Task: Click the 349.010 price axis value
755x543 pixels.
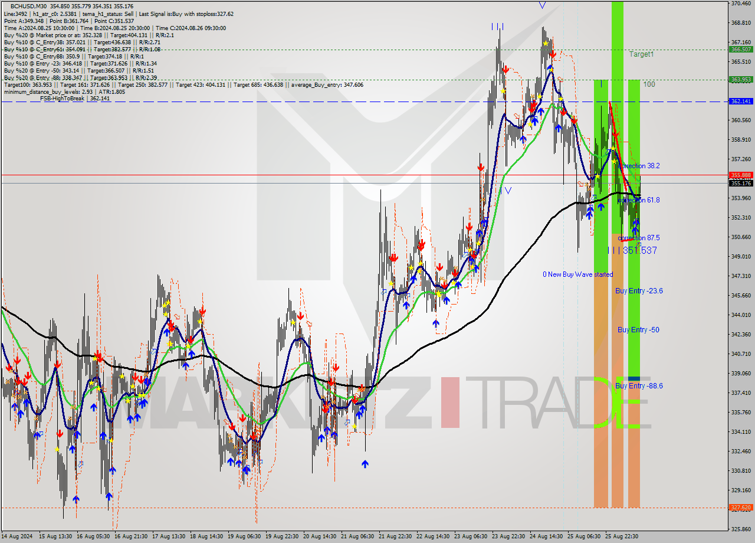Action: 741,257
